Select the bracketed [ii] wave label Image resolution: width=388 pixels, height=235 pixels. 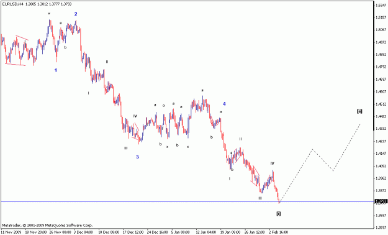(359, 111)
